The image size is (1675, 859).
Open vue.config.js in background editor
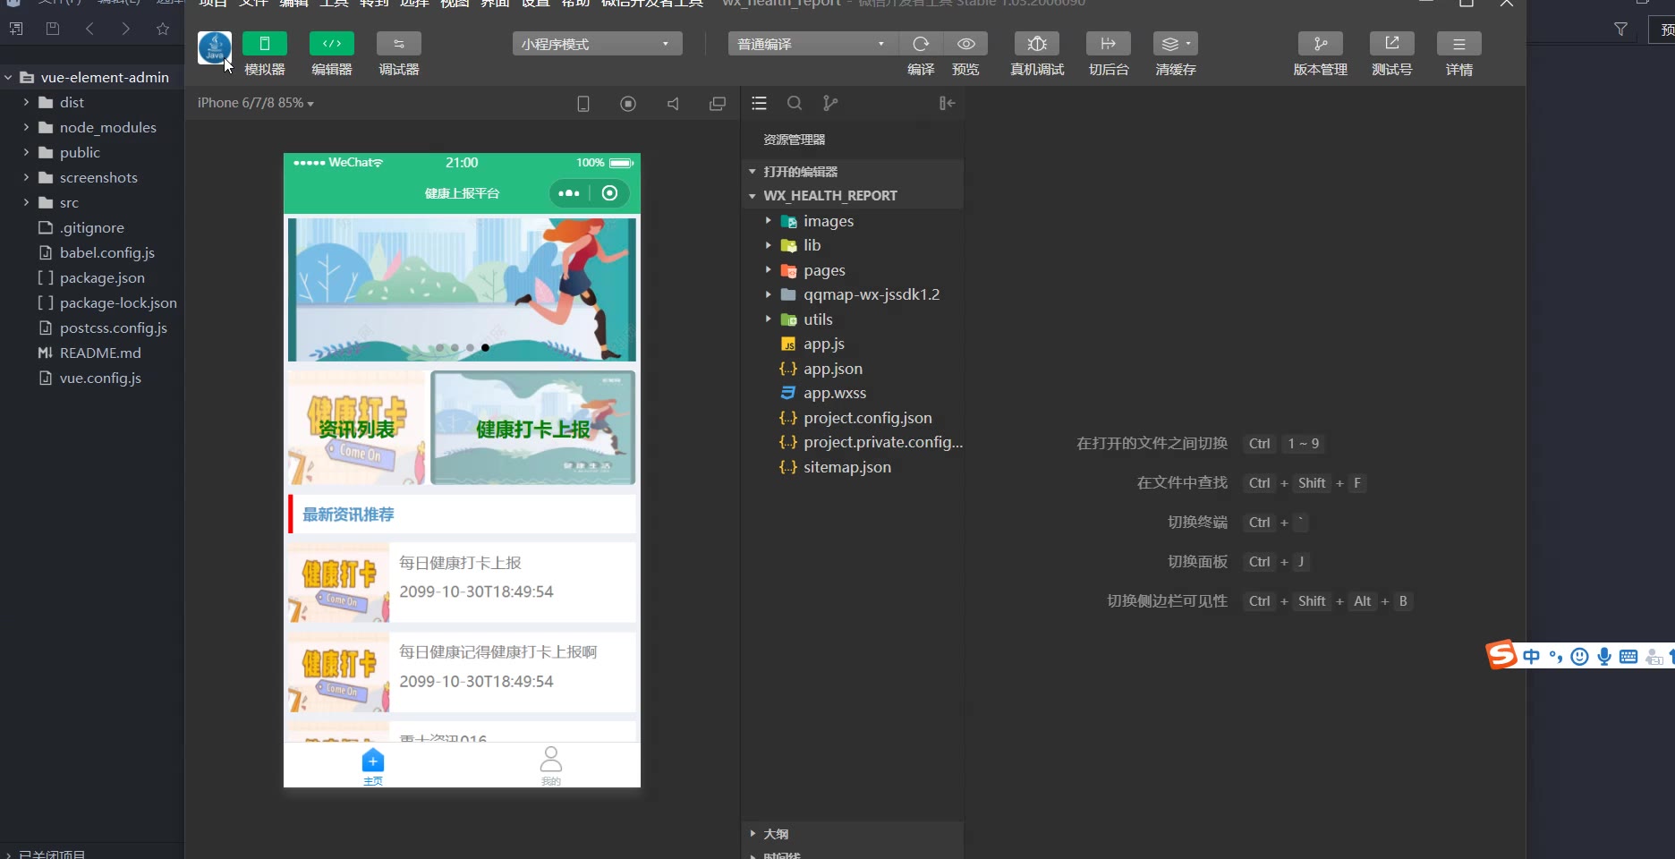[x=92, y=378]
